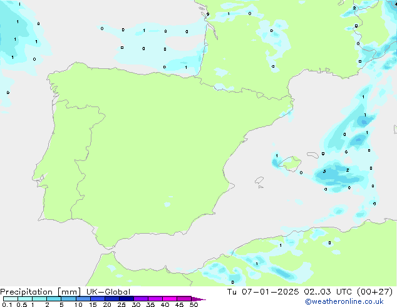Open the weatheronline.co.uk link
Image resolution: width=397 pixels, height=307 pixels.
click(x=344, y=302)
